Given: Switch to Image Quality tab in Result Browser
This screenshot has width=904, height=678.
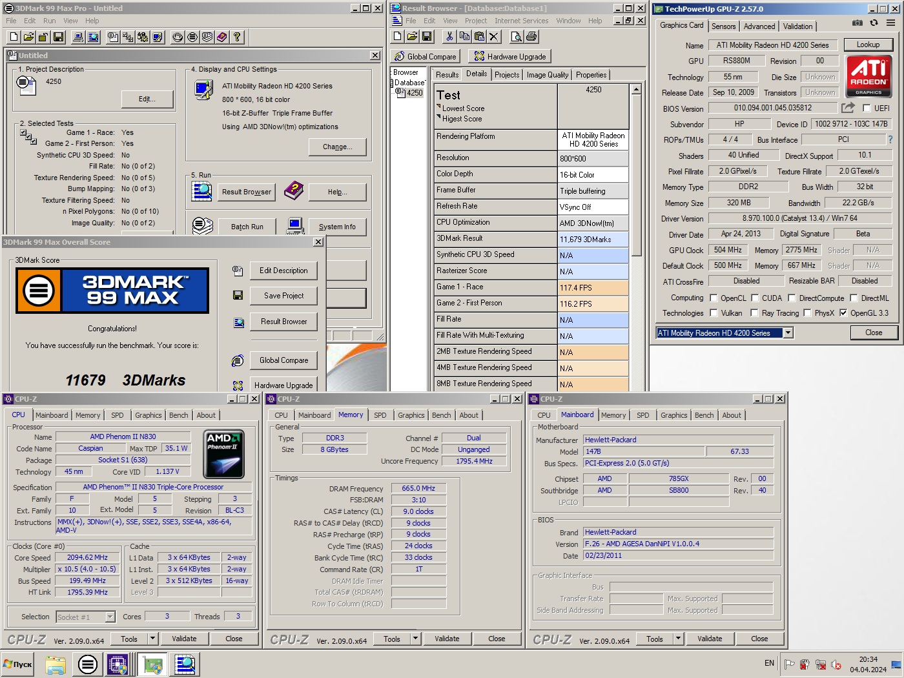Looking at the screenshot, I should click(x=548, y=75).
